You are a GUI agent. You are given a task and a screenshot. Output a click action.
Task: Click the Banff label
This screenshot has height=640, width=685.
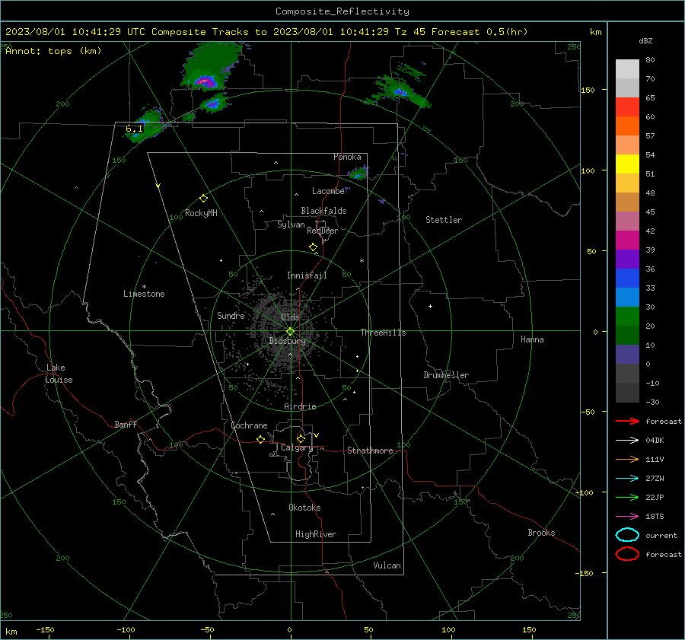click(x=126, y=424)
